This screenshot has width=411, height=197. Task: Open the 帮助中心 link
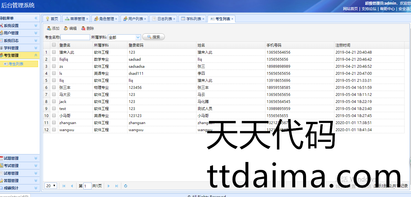[x=387, y=9]
